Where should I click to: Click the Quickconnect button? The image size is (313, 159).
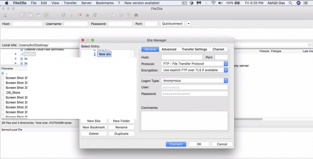[x=172, y=24]
